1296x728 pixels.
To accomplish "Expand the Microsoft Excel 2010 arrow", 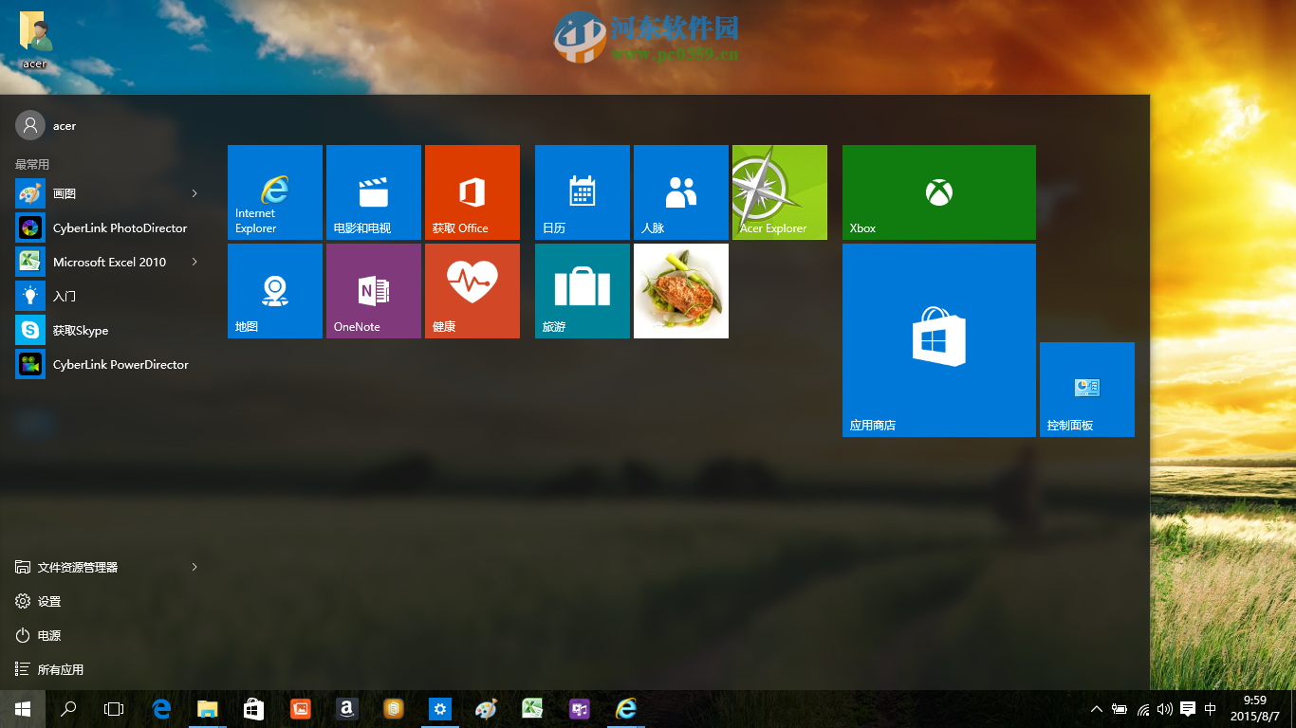I will (194, 262).
